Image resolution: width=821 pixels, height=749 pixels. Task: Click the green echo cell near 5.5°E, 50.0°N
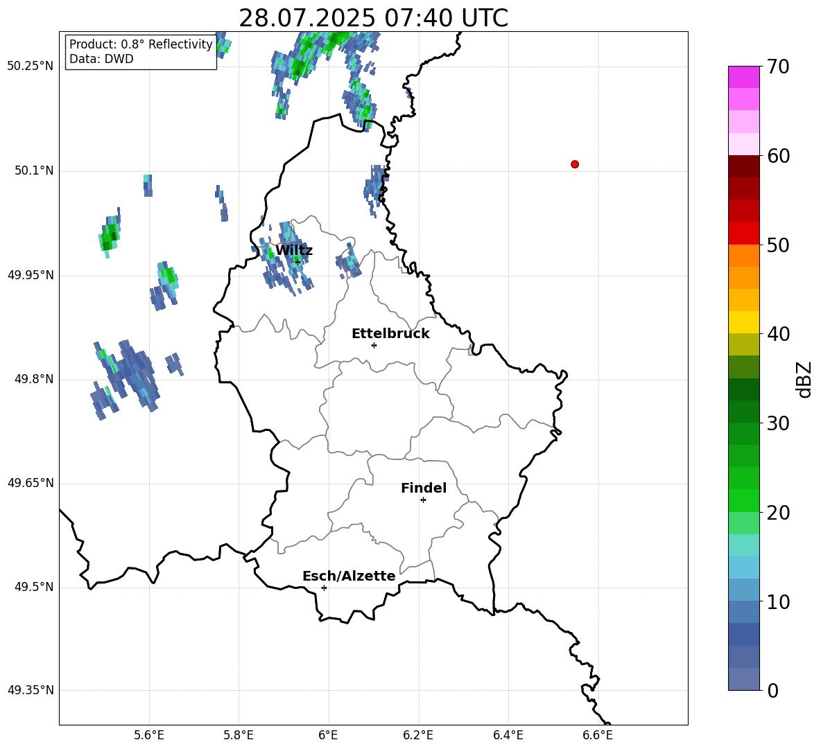click(x=110, y=233)
